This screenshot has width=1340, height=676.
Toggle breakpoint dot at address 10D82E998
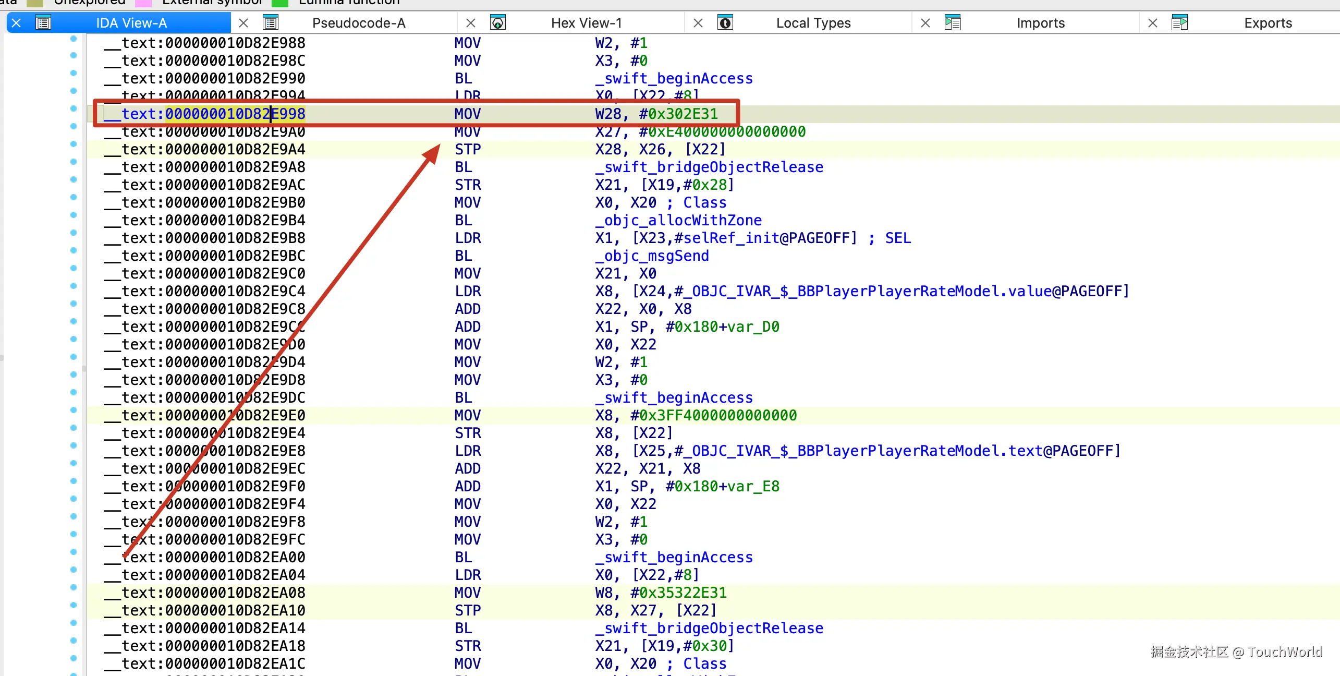(74, 109)
